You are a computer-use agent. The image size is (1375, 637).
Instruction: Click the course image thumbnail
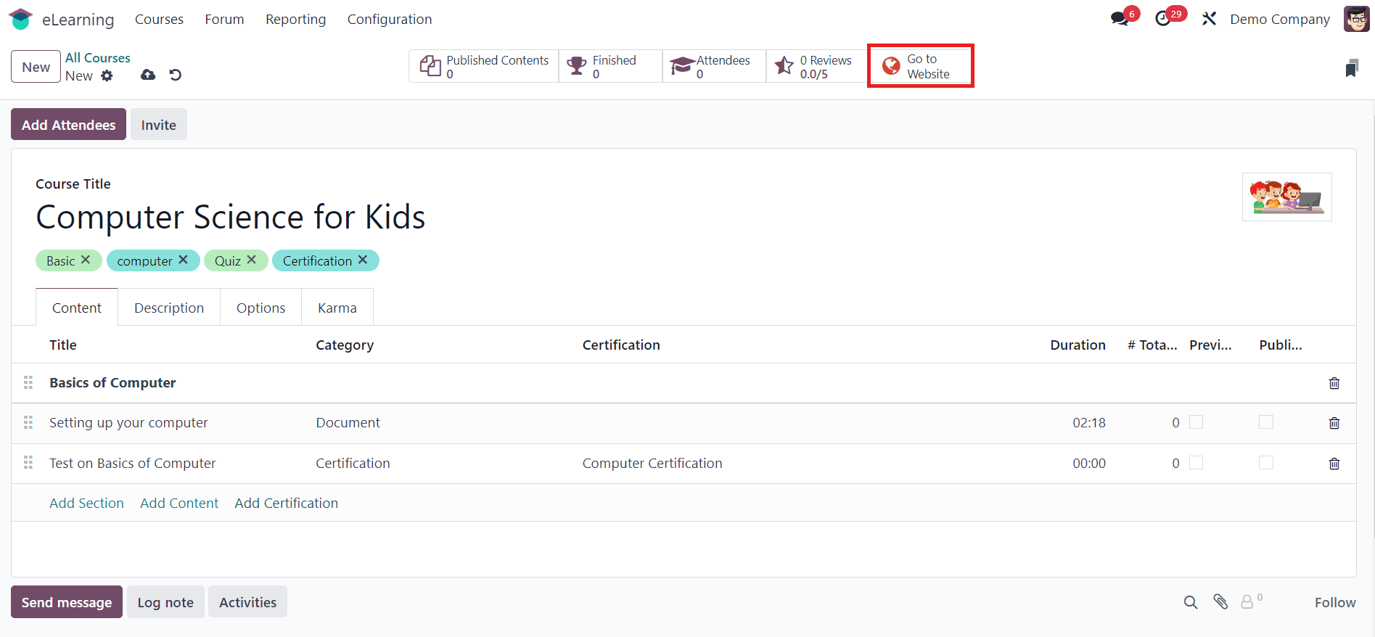tap(1286, 197)
